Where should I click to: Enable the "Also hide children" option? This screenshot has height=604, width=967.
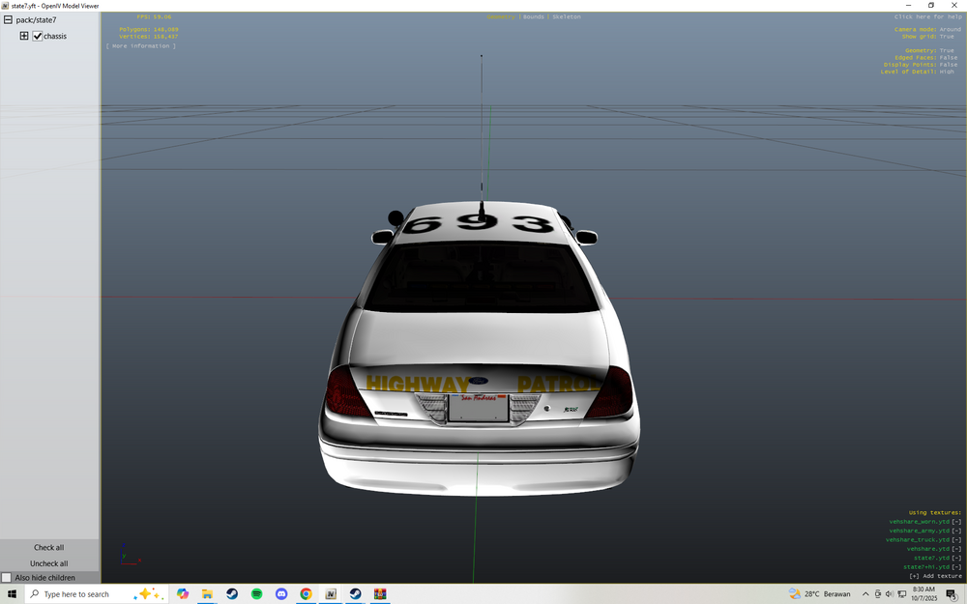(6, 577)
